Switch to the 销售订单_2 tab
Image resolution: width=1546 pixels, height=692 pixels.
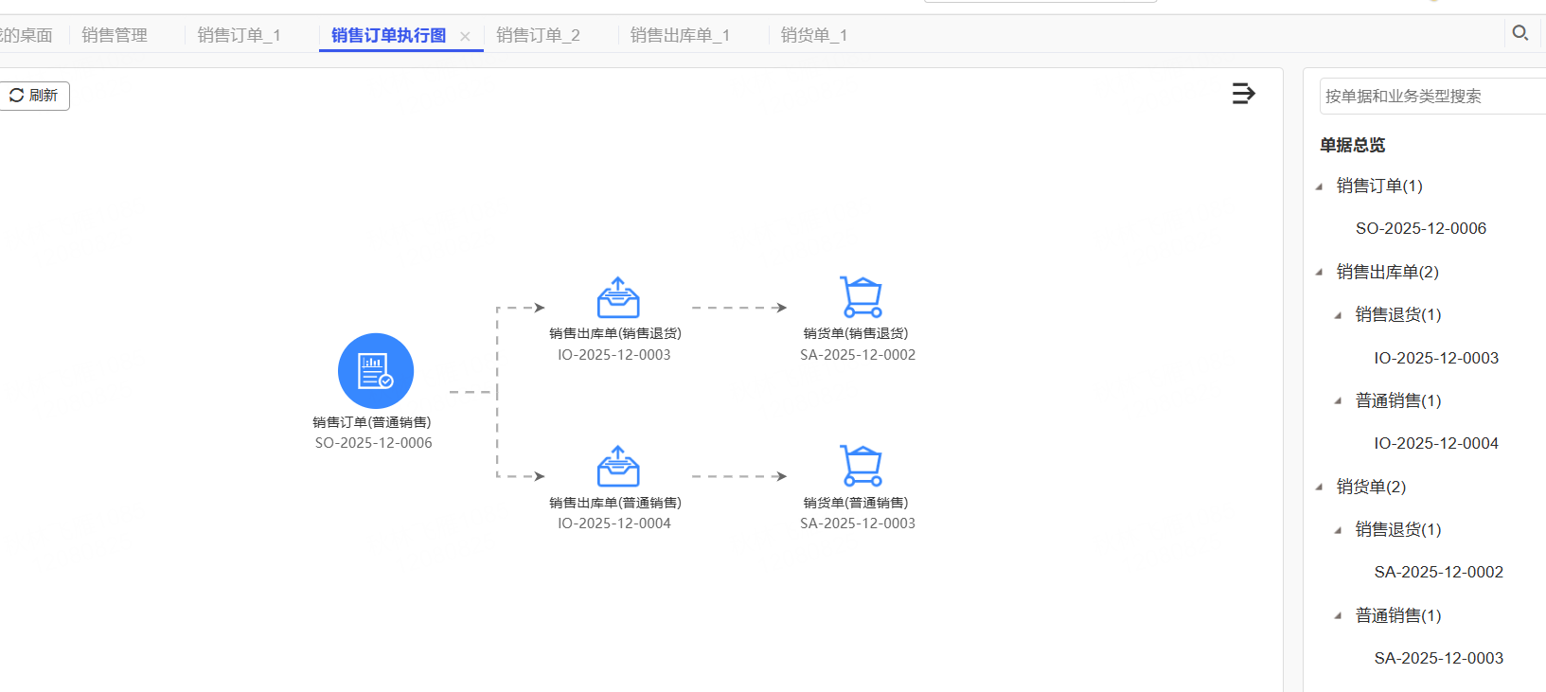537,35
